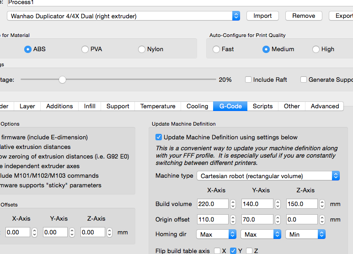
Task: Switch to the Infill tab
Action: [x=90, y=106]
